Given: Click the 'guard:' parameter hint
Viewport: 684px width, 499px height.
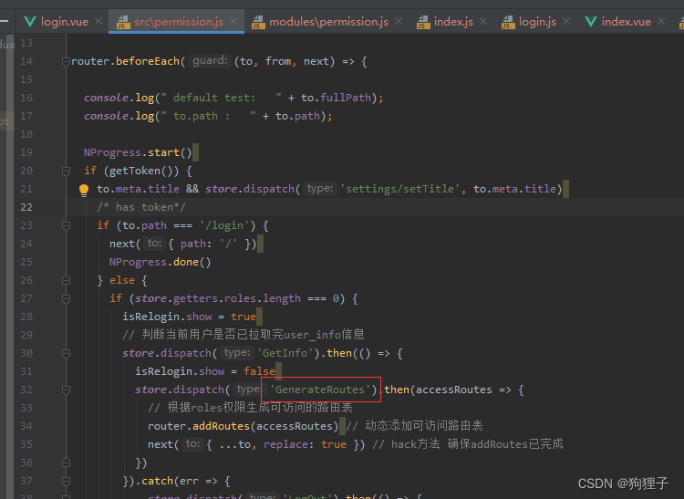Looking at the screenshot, I should [x=210, y=60].
